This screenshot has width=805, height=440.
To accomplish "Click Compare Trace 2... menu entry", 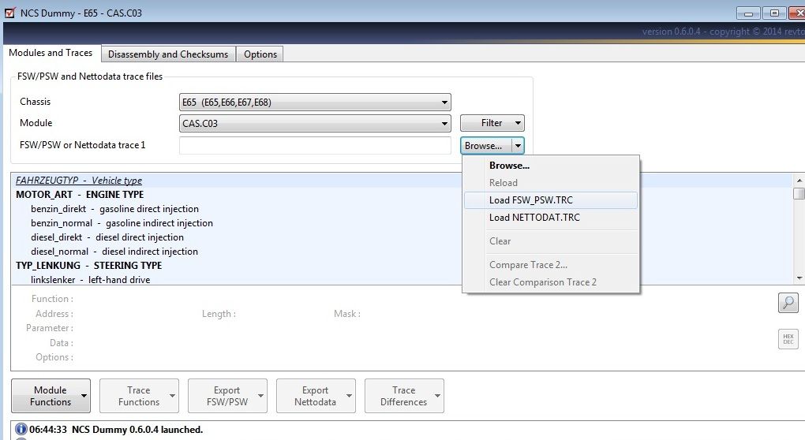I will tap(551, 265).
